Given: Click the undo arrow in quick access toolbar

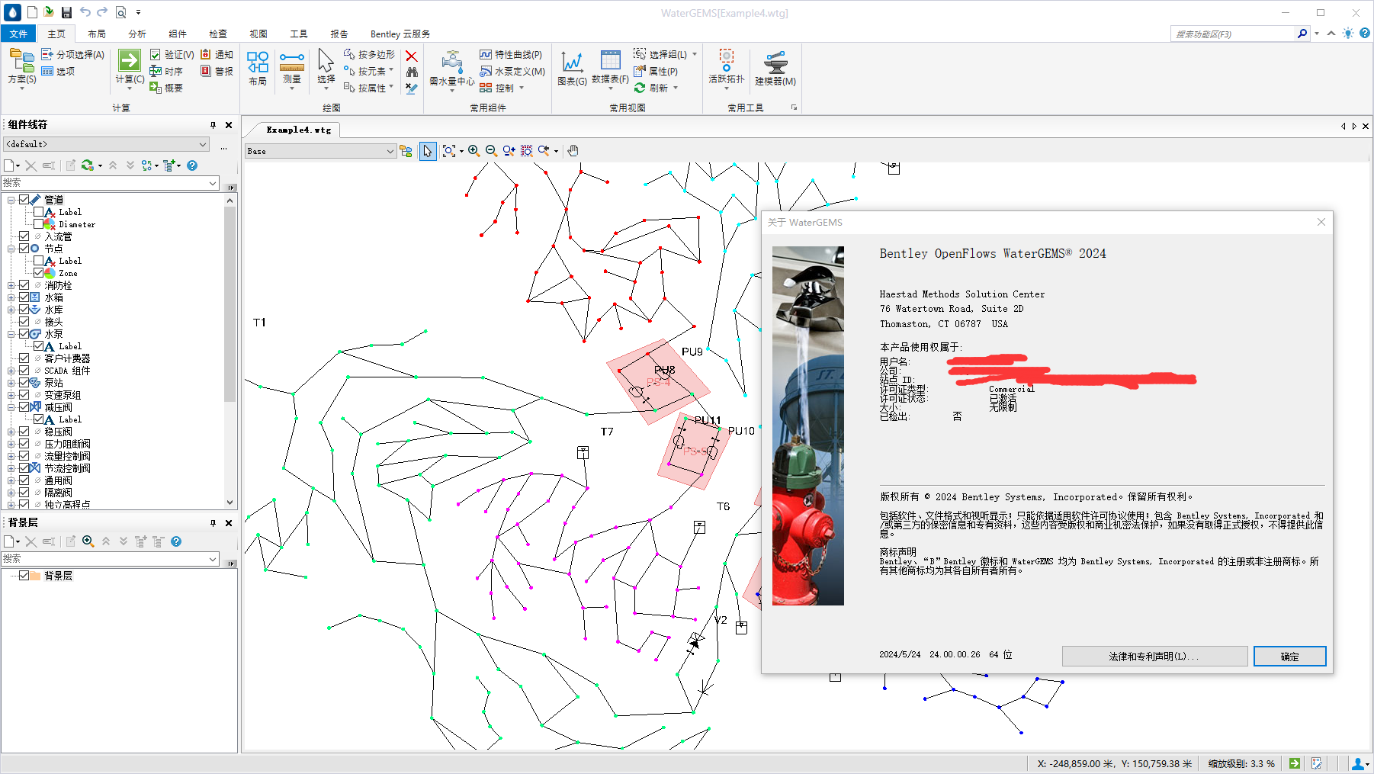Looking at the screenshot, I should tap(85, 12).
